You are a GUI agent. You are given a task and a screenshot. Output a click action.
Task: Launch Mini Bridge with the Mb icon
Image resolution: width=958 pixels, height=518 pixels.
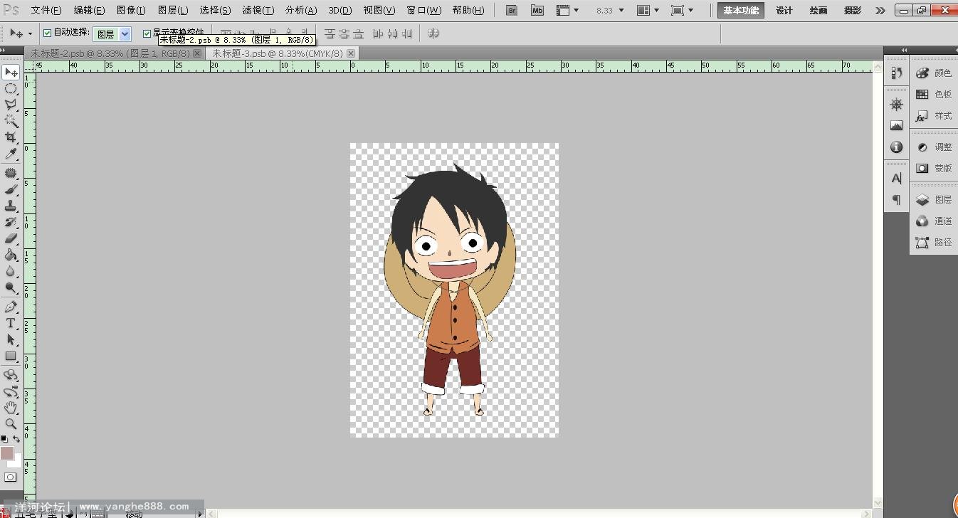coord(537,11)
